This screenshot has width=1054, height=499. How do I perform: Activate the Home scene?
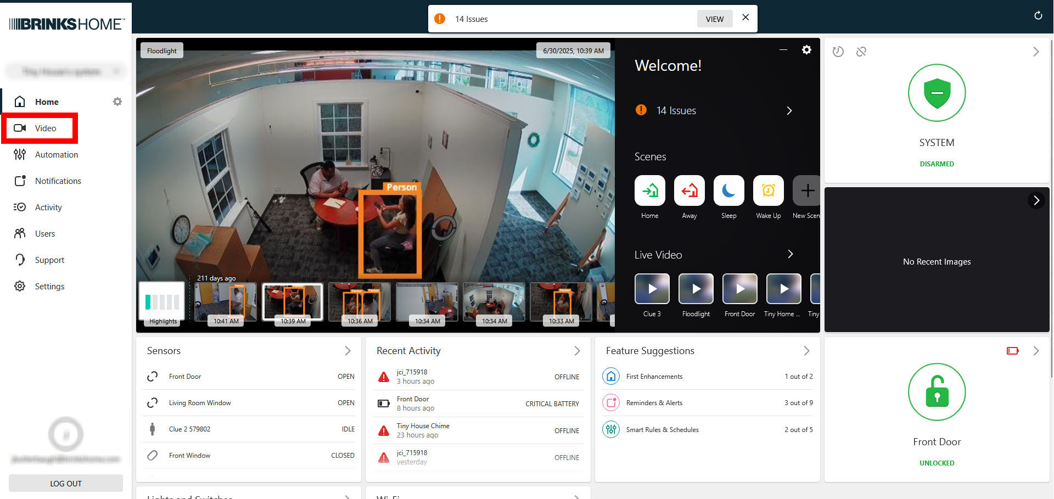tap(650, 190)
